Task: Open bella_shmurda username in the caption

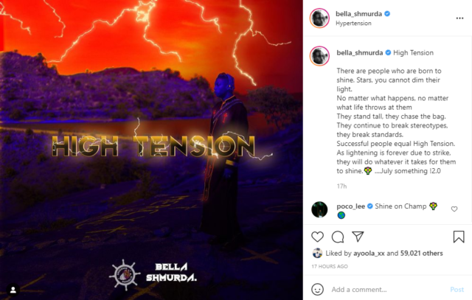Action: (x=359, y=52)
